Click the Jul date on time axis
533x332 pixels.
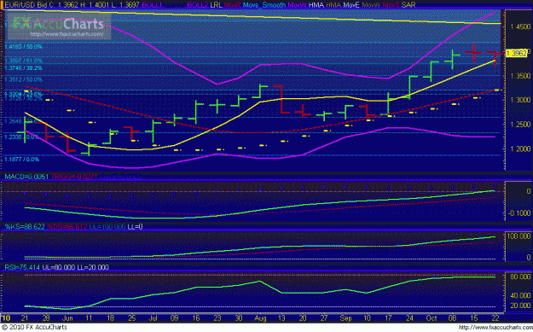tap(154, 318)
